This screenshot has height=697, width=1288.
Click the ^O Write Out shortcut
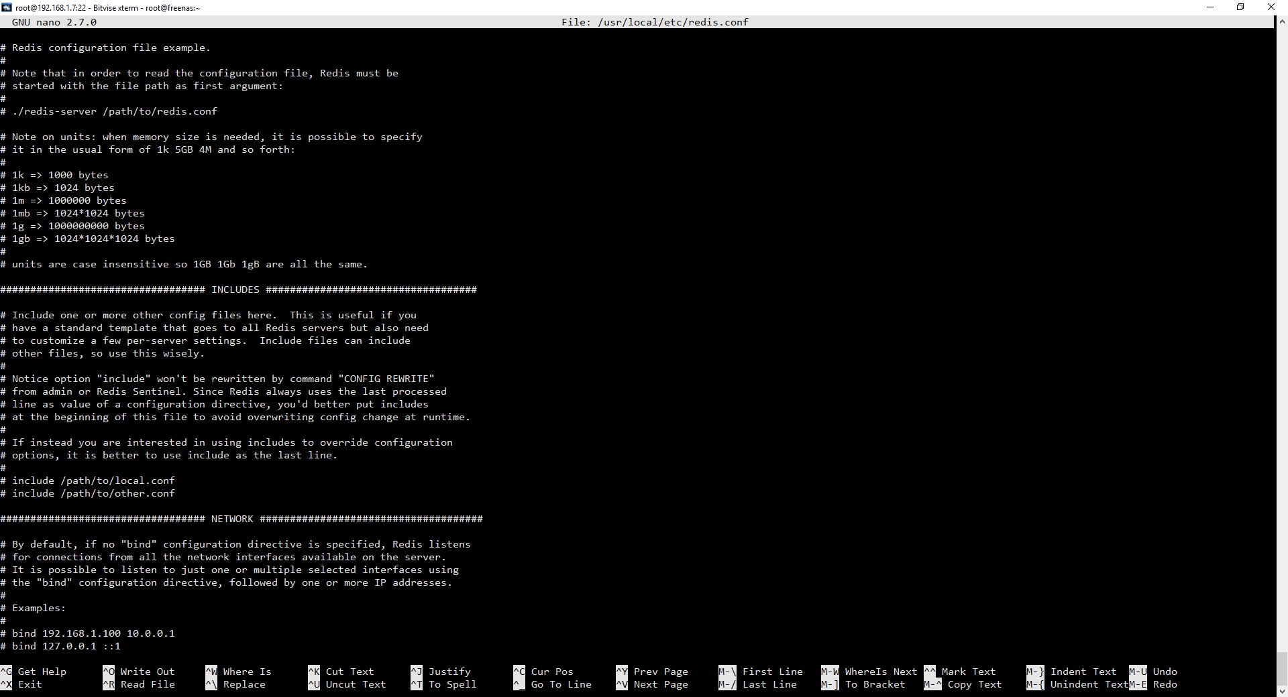pyautogui.click(x=139, y=672)
